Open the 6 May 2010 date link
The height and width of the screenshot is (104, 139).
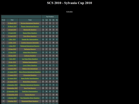pos(12,40)
